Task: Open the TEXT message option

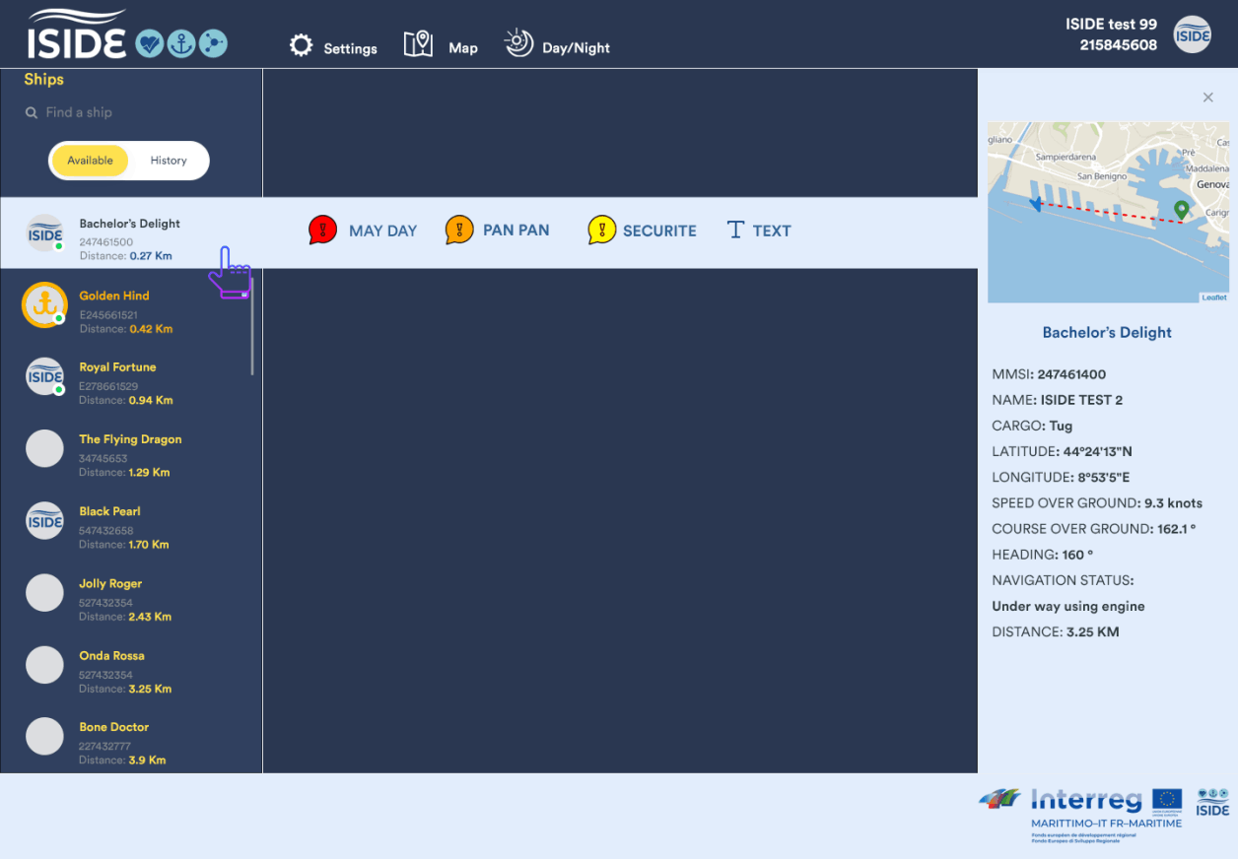Action: [x=758, y=231]
